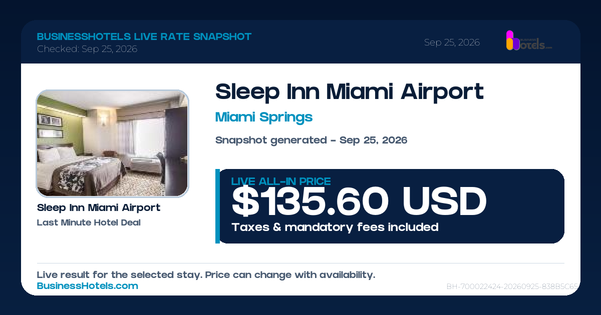
Task: Click the Sleep Inn Miami Airport title
Action: coord(350,92)
